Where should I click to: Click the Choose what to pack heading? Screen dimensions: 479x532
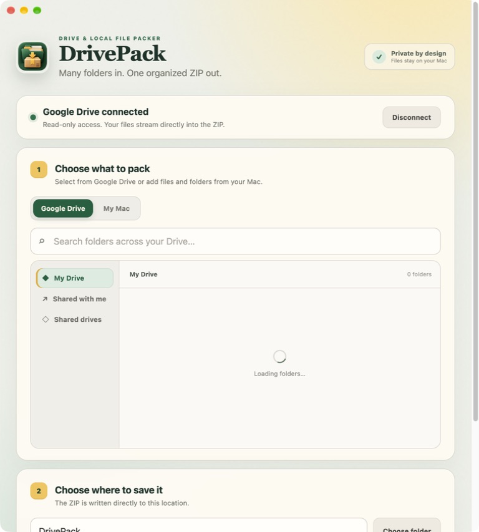point(102,168)
